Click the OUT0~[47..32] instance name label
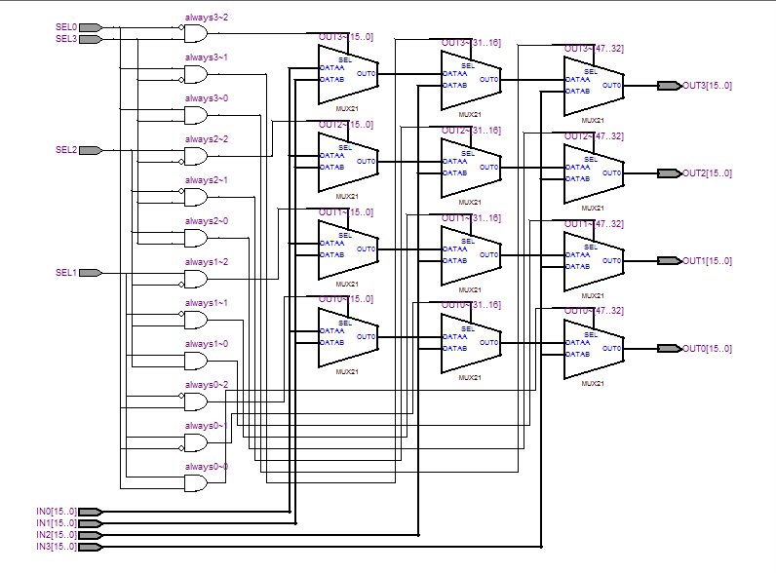 tap(594, 311)
